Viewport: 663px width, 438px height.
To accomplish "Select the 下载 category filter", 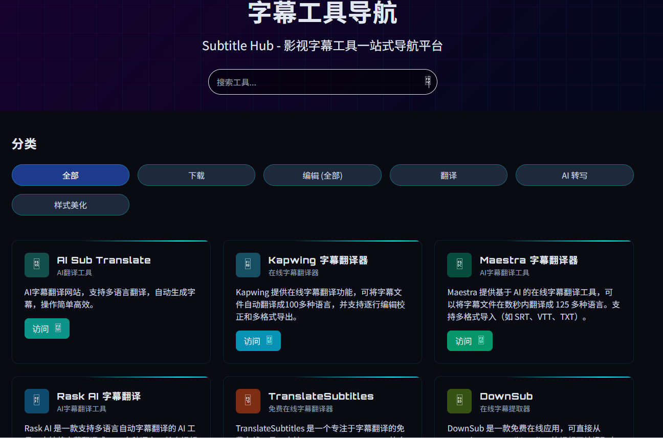I will tap(196, 175).
